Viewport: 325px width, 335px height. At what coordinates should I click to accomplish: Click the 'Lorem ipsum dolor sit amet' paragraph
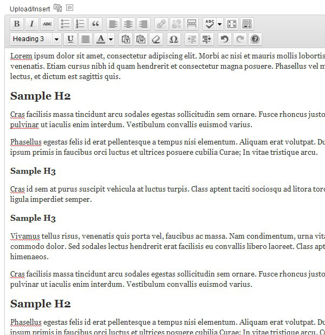[x=167, y=66]
